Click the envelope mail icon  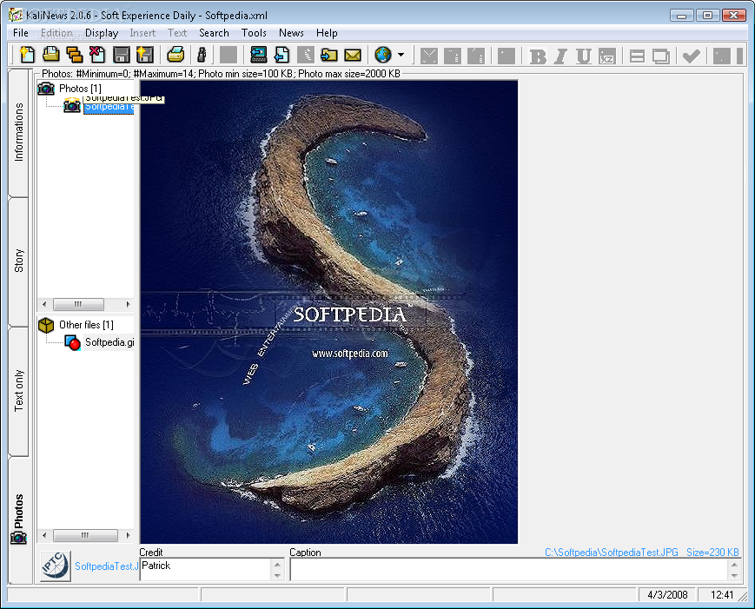click(x=352, y=56)
